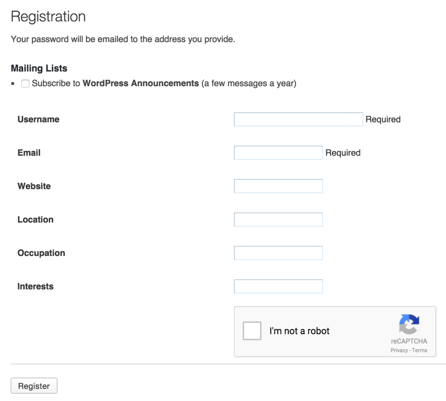Viewport: 446px width, 401px height.
Task: Open the reCAPTCHA Privacy link
Action: pyautogui.click(x=399, y=350)
